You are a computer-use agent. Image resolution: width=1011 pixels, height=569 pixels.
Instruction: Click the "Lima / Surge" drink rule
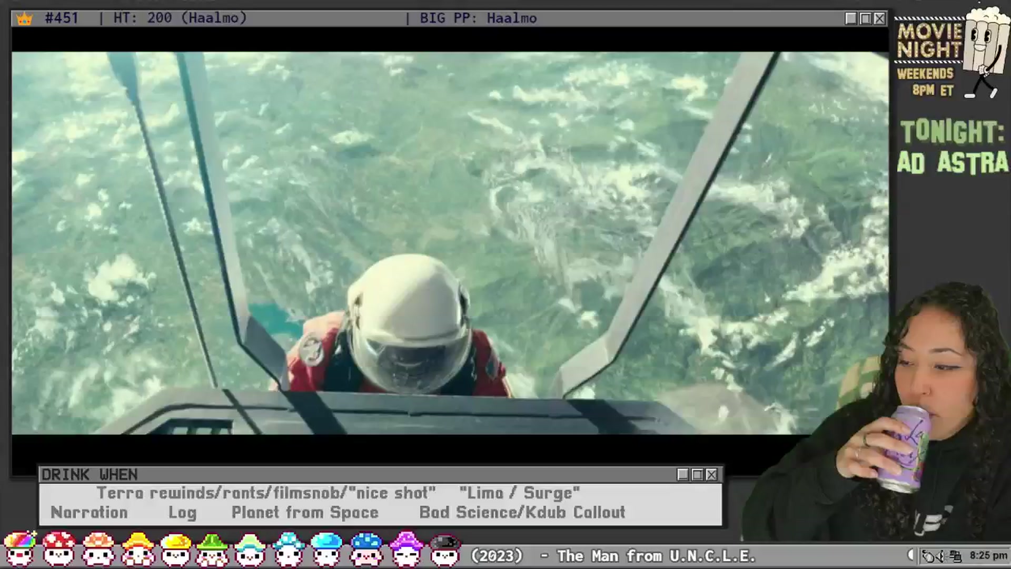(519, 493)
